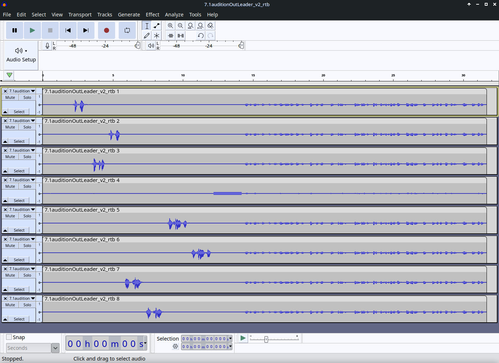
Task: Enable the Snap checkbox
Action: coord(9,337)
